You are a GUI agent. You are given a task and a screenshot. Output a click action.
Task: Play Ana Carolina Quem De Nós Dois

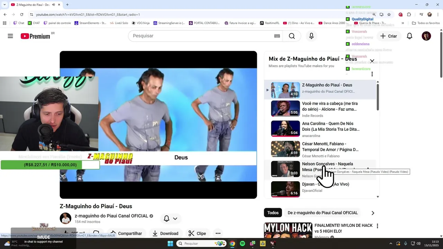click(x=320, y=129)
